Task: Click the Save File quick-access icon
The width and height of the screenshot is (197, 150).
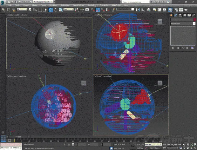Action: coord(16,2)
